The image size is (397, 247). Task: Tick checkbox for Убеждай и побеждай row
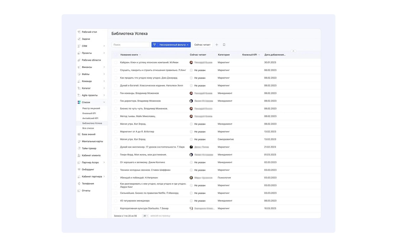[116, 178]
